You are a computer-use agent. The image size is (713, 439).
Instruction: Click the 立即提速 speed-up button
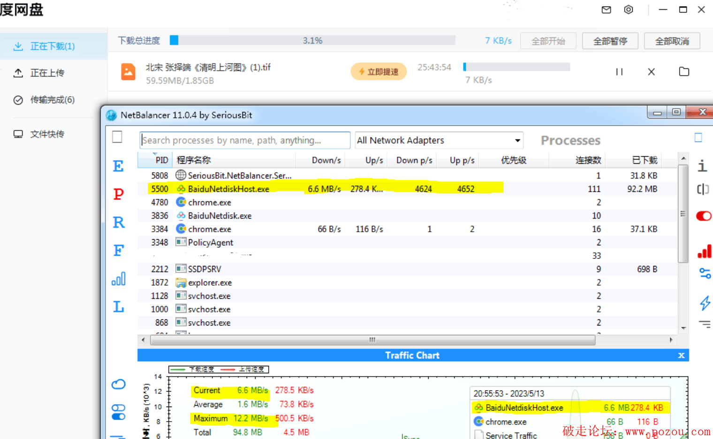pos(379,72)
